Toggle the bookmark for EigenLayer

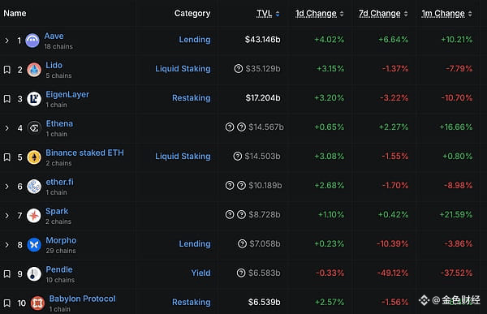pyautogui.click(x=6, y=99)
